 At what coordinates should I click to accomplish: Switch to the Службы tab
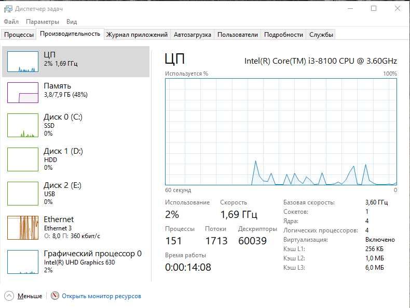[321, 35]
